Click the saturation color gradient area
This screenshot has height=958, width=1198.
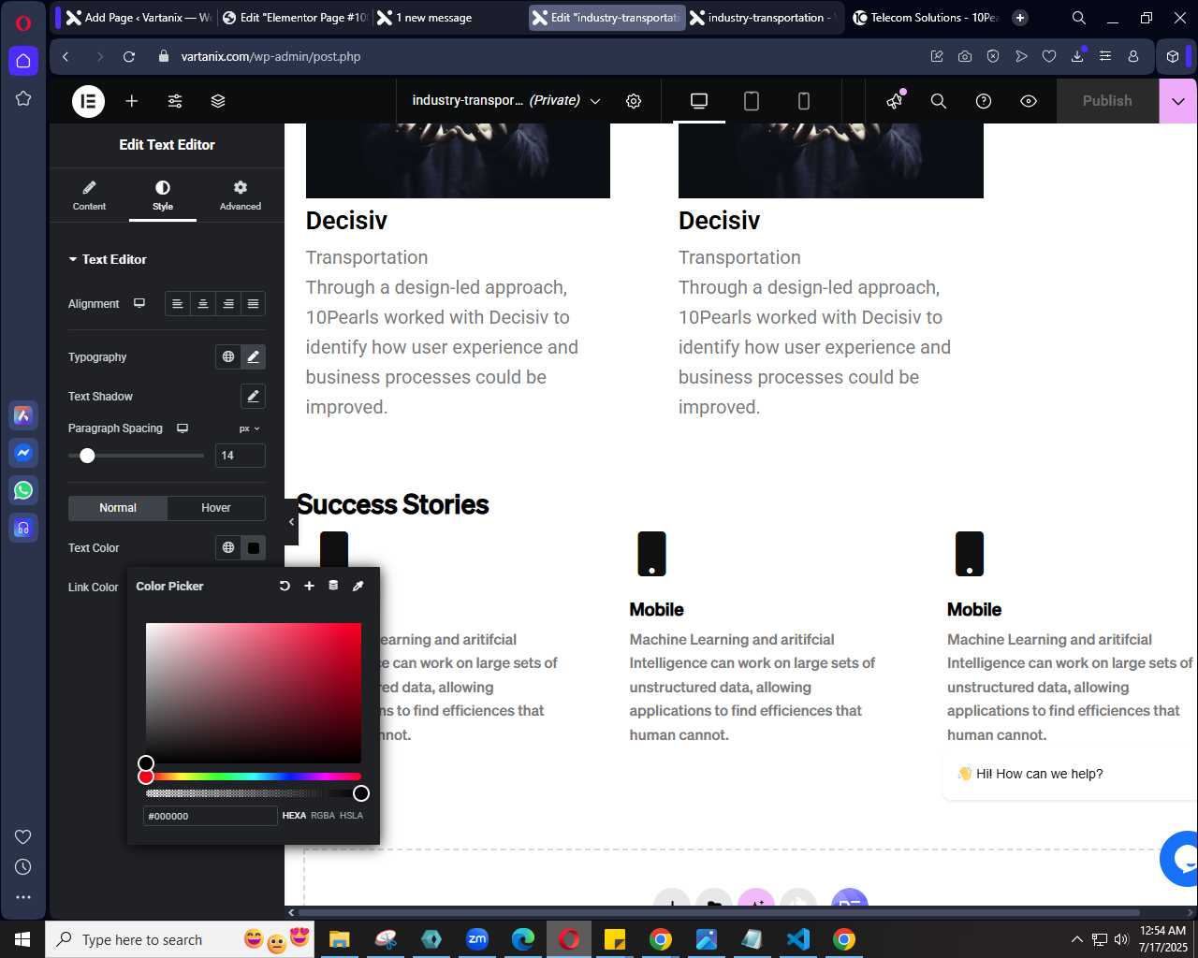pos(254,693)
